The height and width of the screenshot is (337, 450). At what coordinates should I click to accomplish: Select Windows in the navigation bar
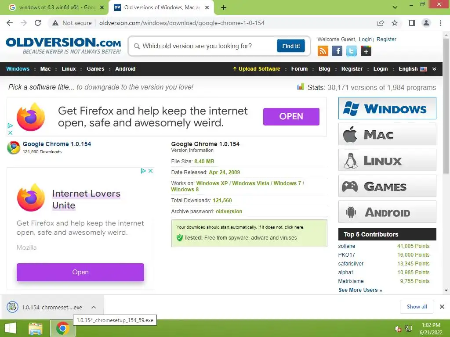18,69
